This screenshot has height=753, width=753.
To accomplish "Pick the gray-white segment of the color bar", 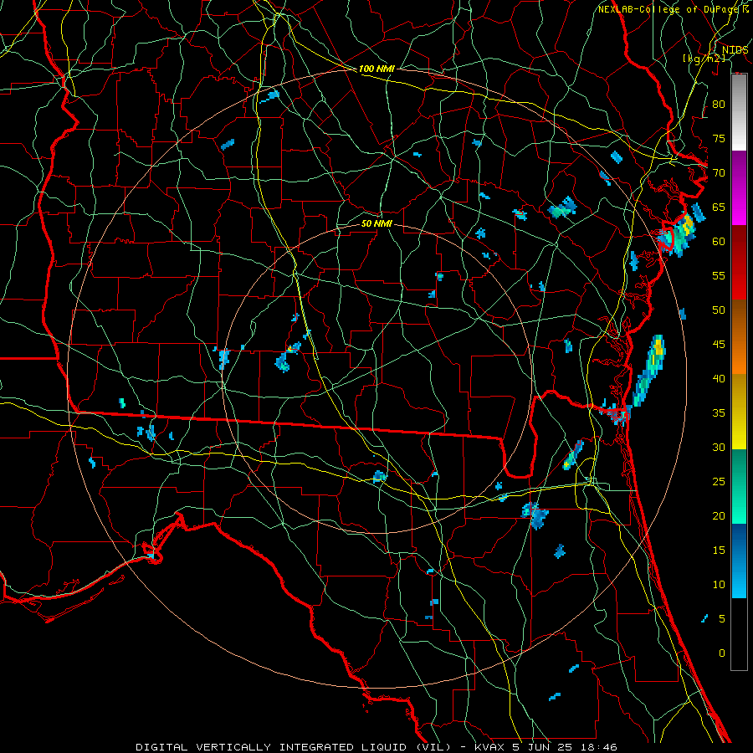I will 739,112.
